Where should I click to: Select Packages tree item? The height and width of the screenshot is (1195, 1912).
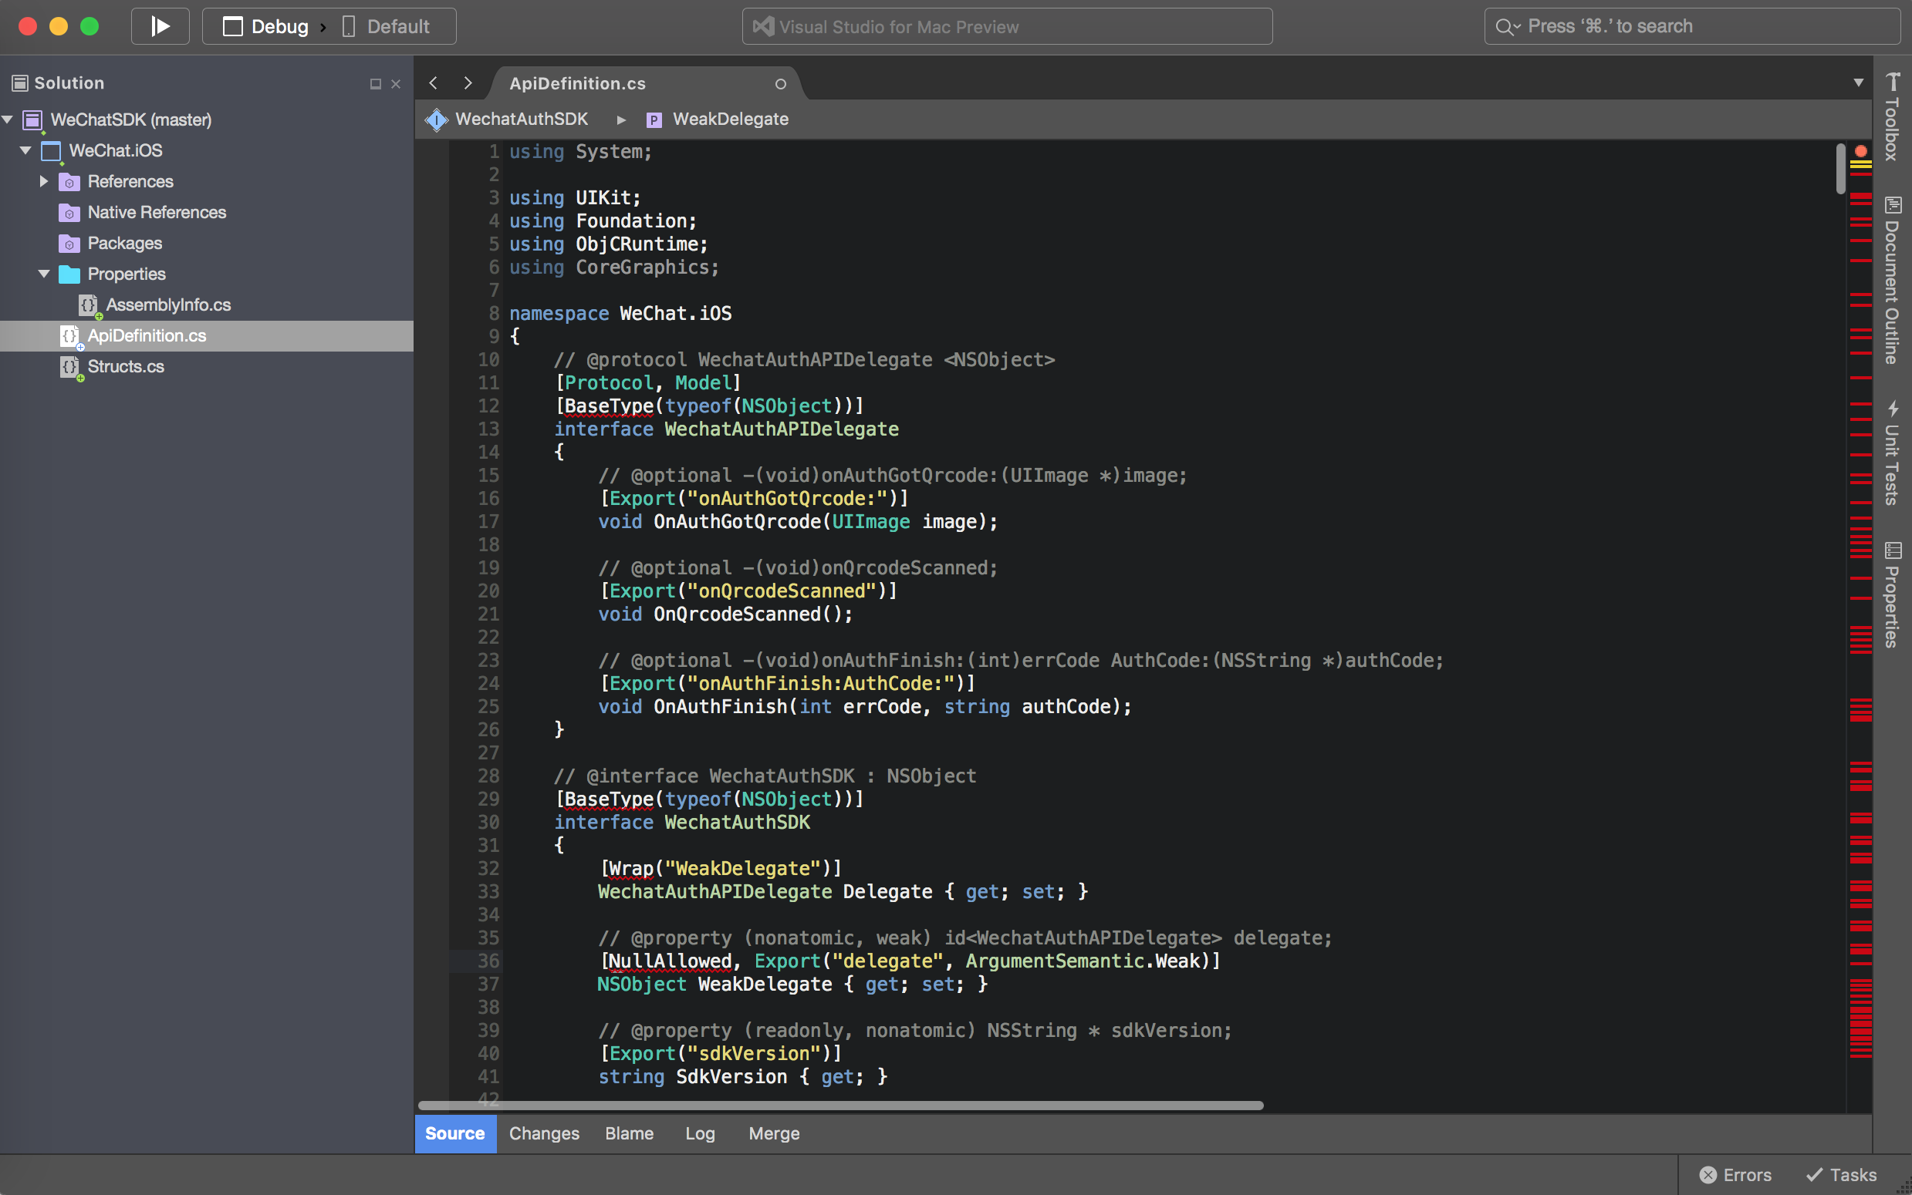[125, 243]
